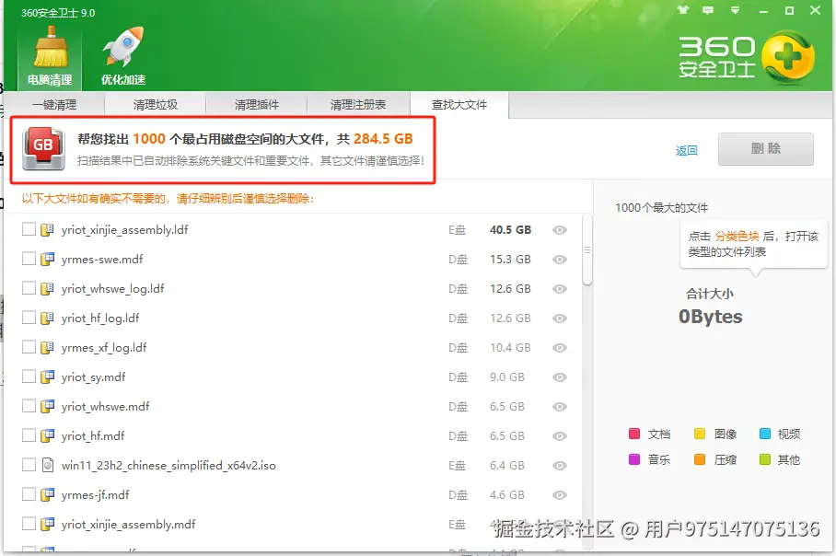Click file icon of yriot_xinjie_assembly.ldf
Viewport: 836px width, 556px height.
pos(48,230)
